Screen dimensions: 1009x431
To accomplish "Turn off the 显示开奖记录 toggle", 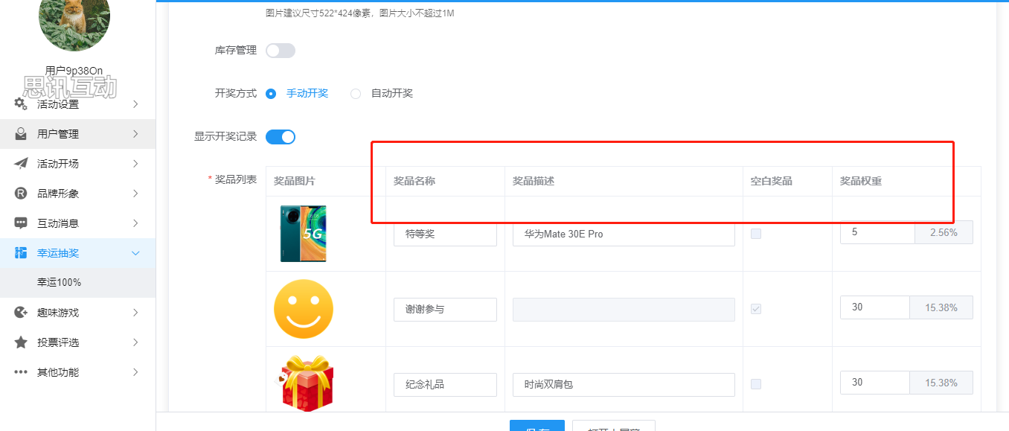I will (x=281, y=137).
